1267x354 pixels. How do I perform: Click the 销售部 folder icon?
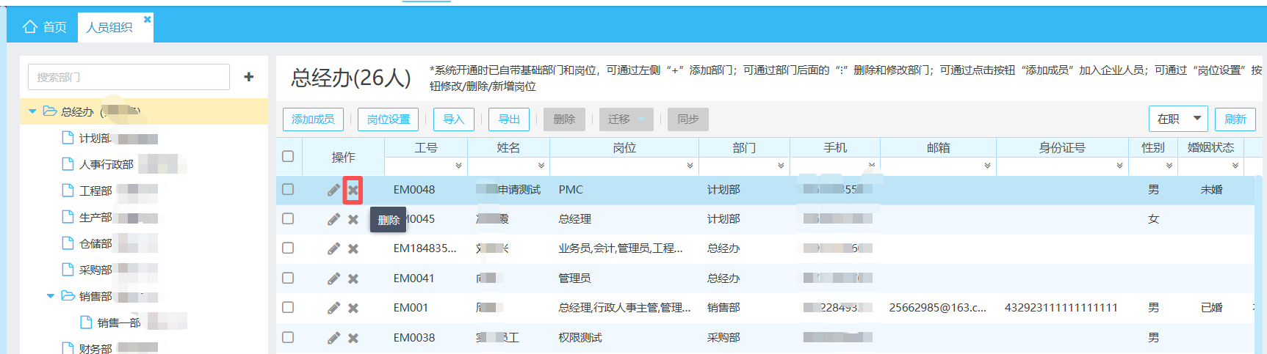point(68,295)
